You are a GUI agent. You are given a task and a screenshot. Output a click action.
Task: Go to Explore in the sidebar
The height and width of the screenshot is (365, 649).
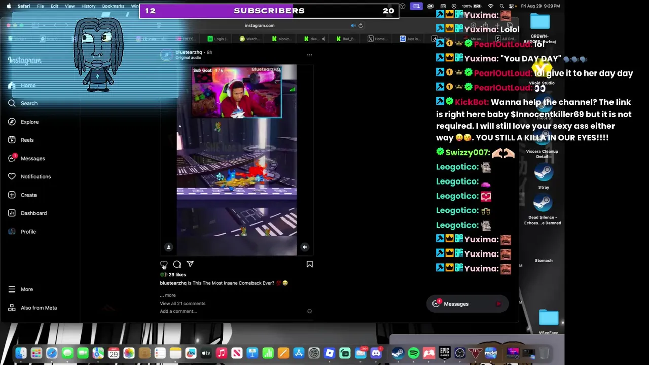tap(23, 122)
